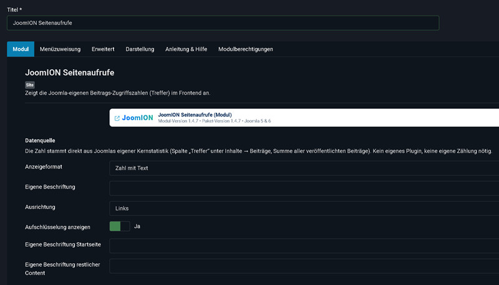Click the Eigene Beschriftung Startseite field

click(304, 246)
